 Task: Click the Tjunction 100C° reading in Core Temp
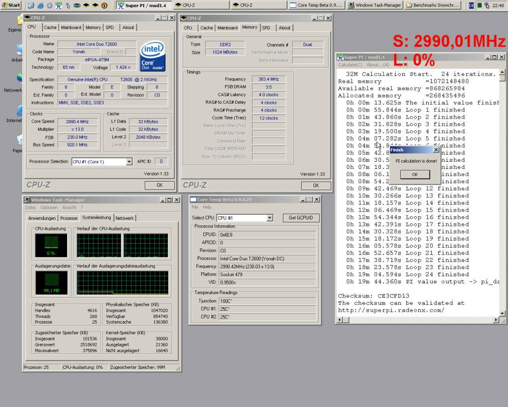(x=267, y=301)
